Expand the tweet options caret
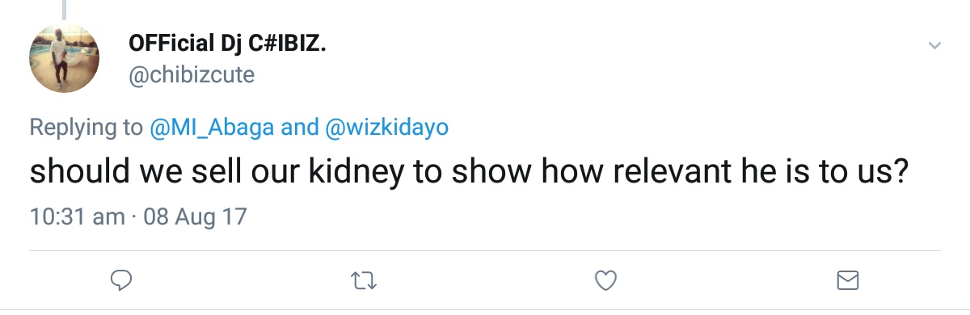The width and height of the screenshot is (970, 315). (x=934, y=46)
